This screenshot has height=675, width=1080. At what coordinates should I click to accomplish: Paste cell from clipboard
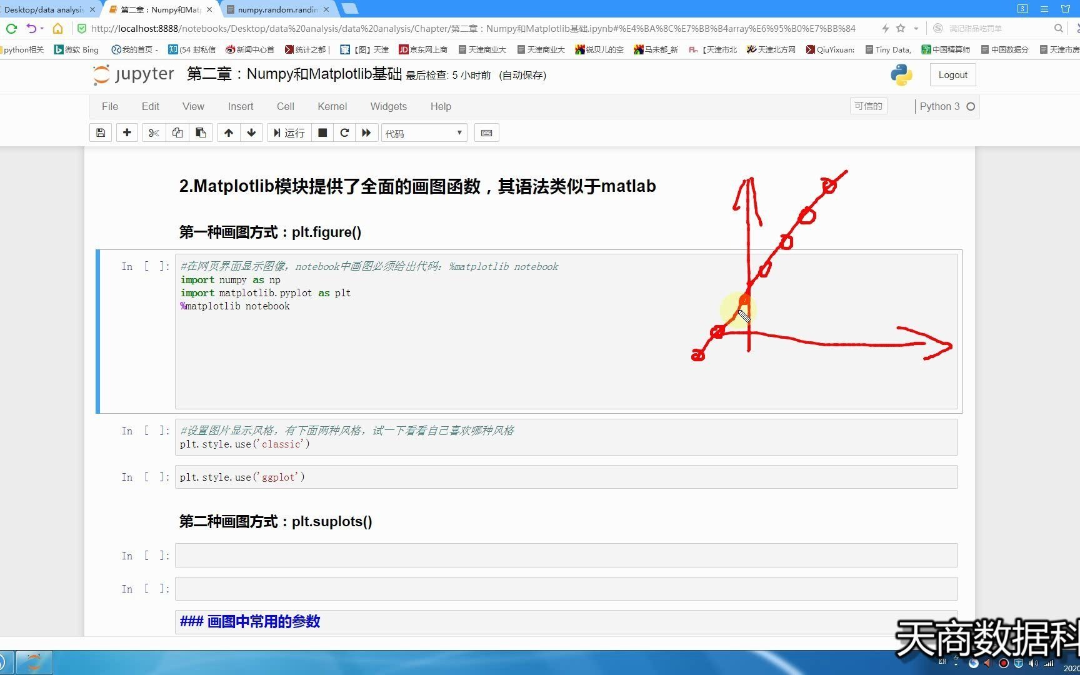[x=201, y=132]
